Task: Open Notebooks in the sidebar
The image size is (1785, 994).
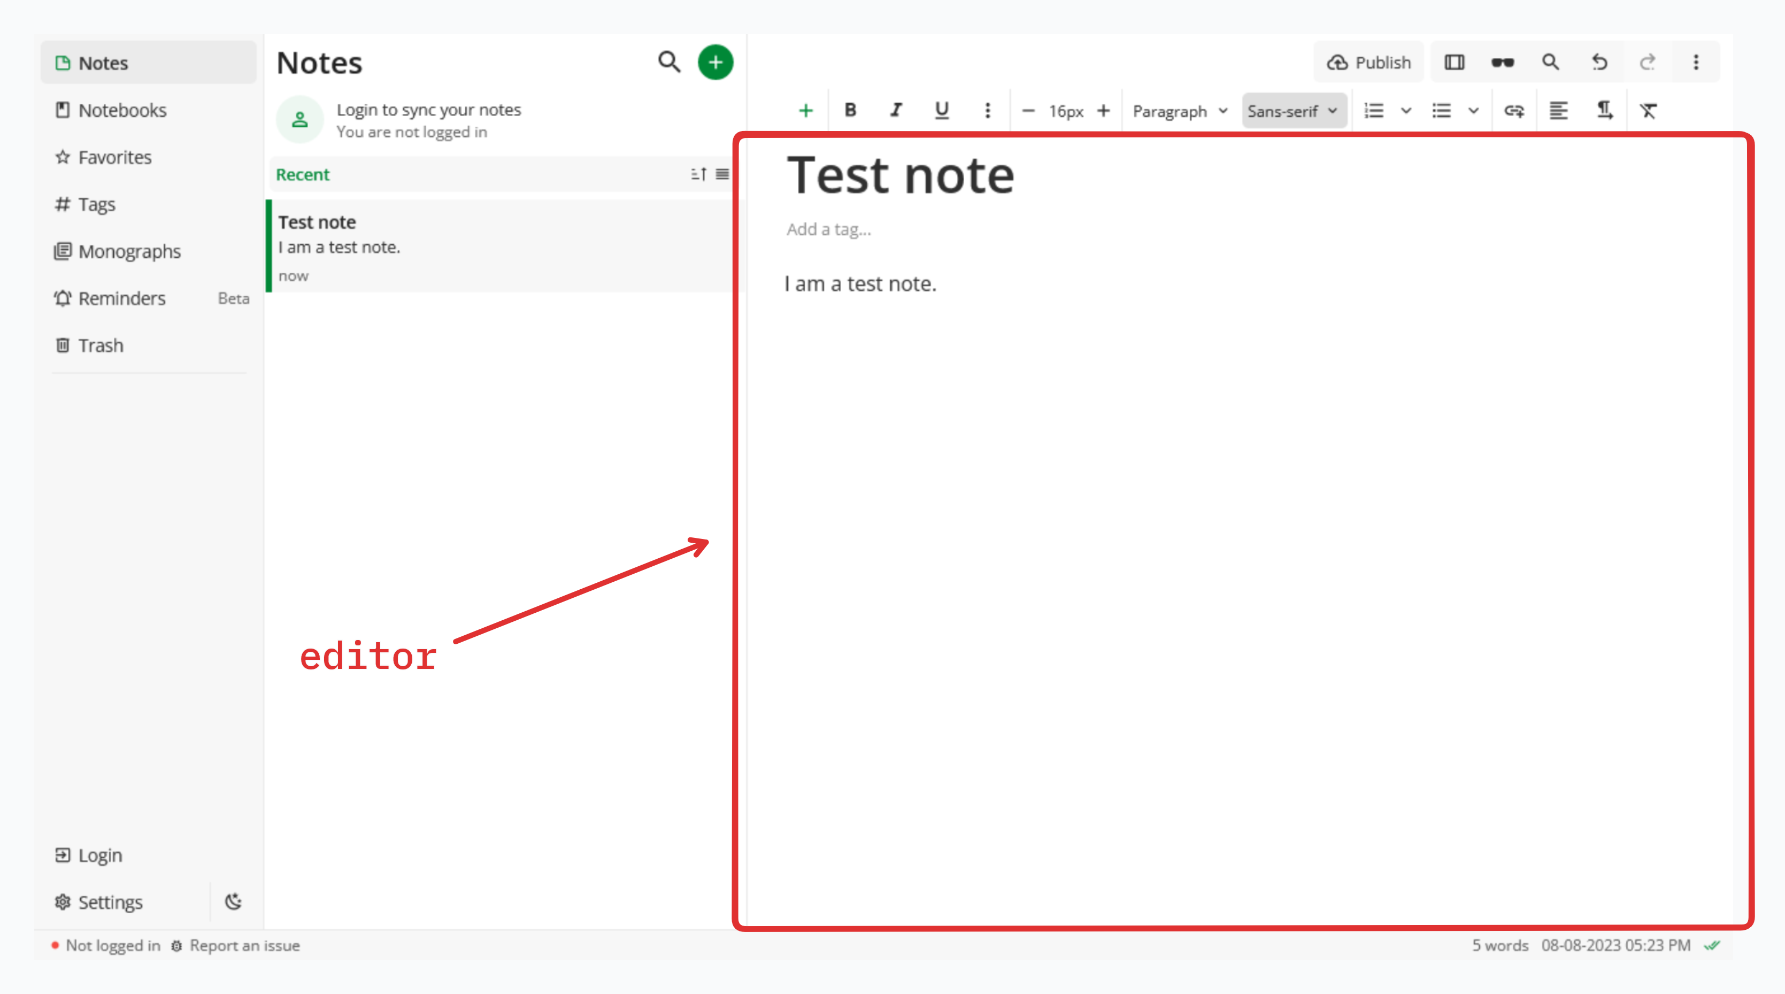Action: pyautogui.click(x=122, y=110)
